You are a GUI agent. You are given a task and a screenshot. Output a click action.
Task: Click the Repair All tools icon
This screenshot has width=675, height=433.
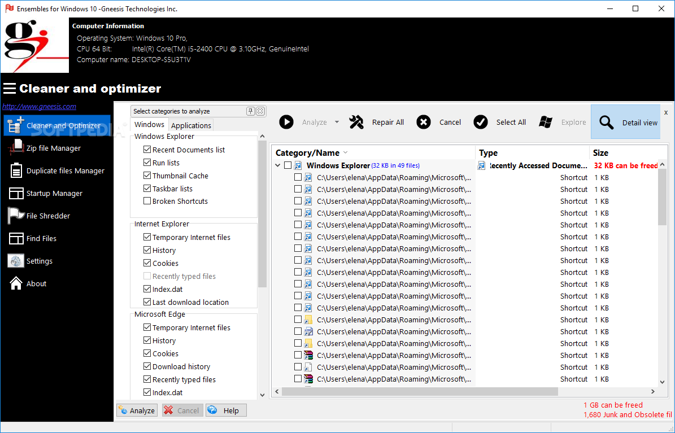coord(356,123)
